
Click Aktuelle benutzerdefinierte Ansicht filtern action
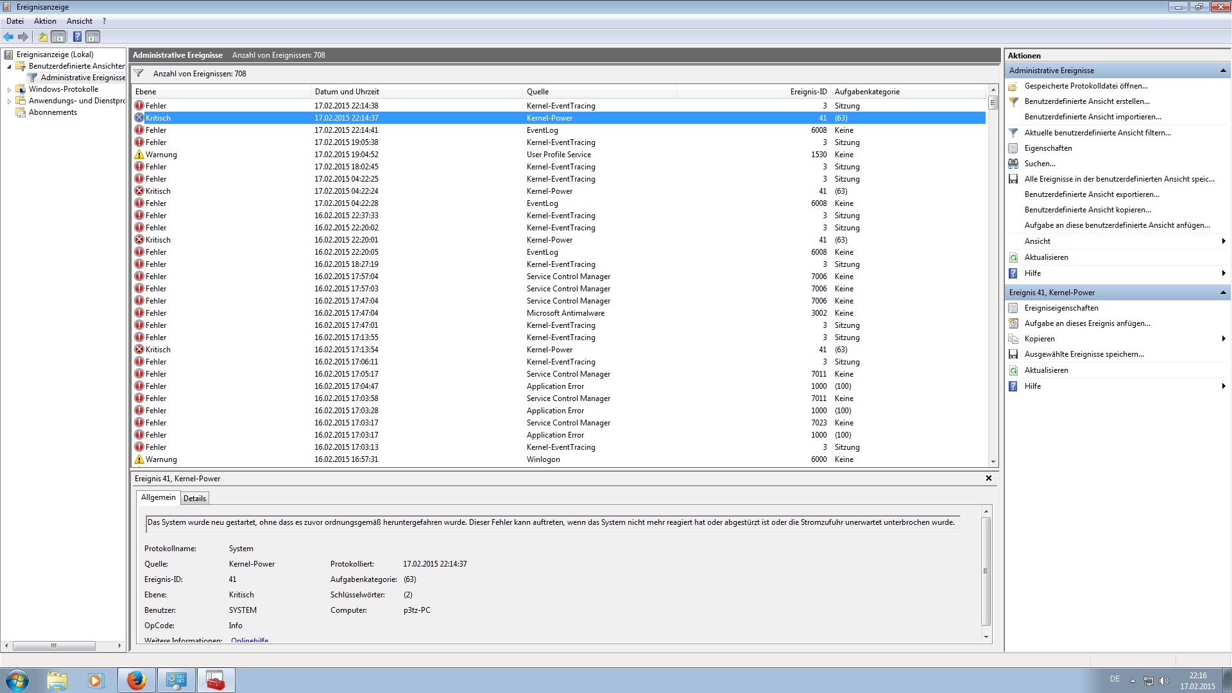[x=1097, y=133]
